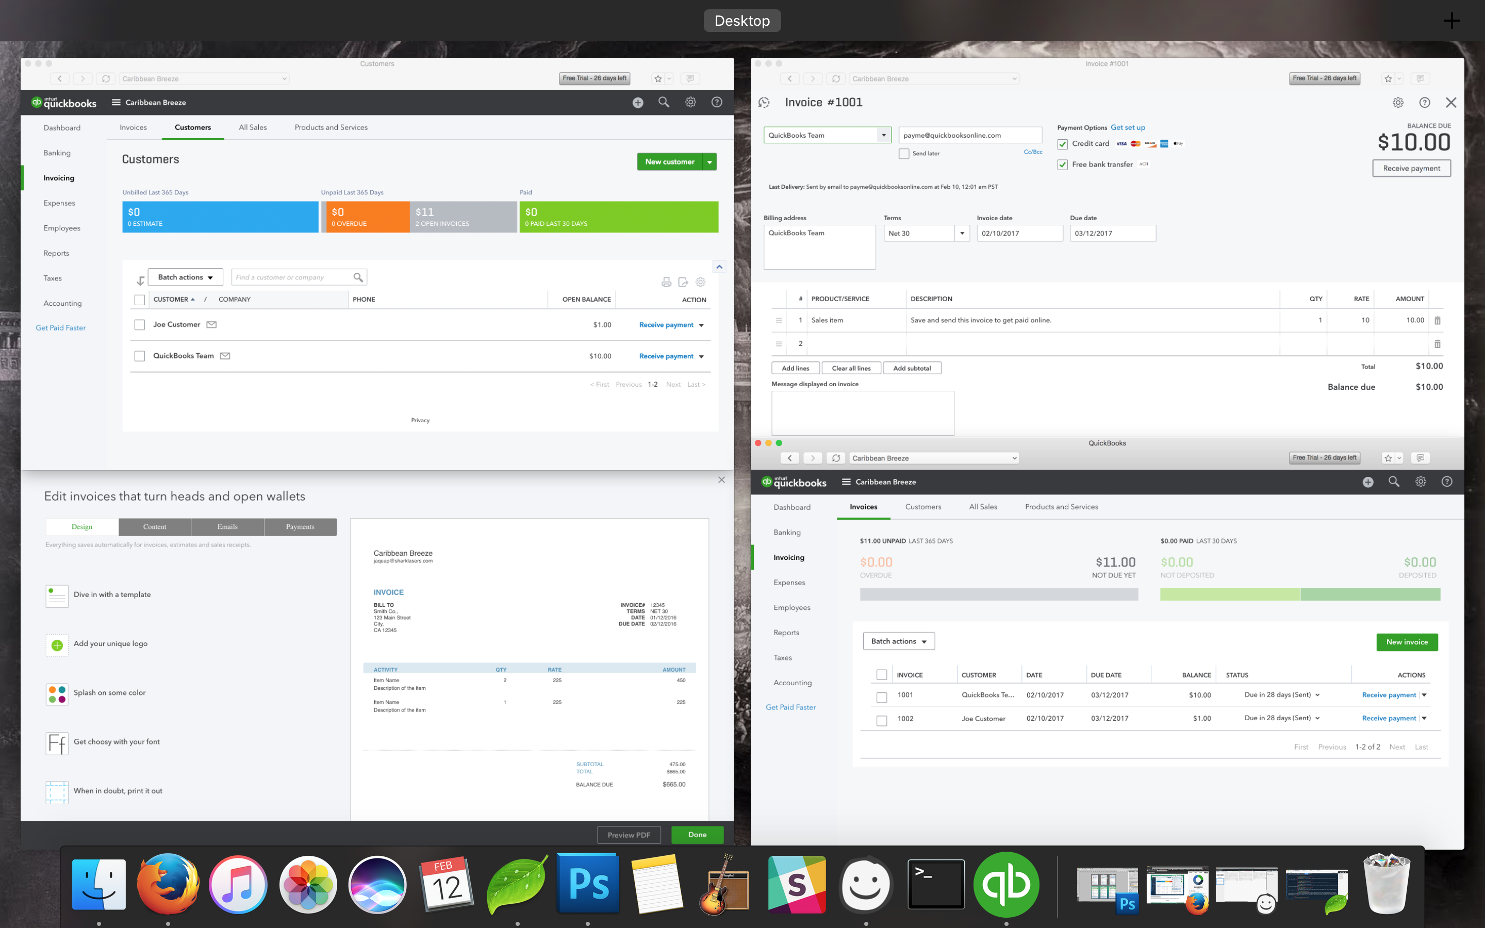Open invoice history clock icon beside Invoice #1001
Viewport: 1485px width, 928px height.
(764, 103)
